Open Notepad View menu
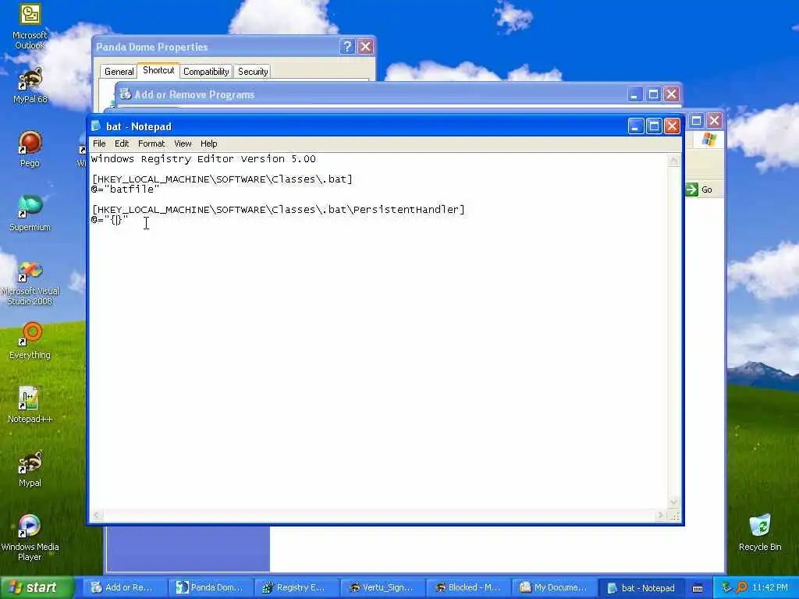This screenshot has width=799, height=599. (x=183, y=144)
